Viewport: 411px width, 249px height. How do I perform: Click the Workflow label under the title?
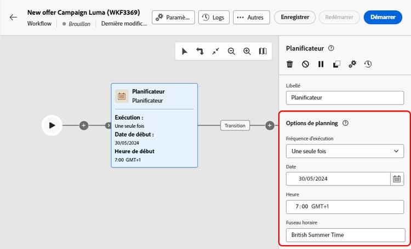click(39, 24)
